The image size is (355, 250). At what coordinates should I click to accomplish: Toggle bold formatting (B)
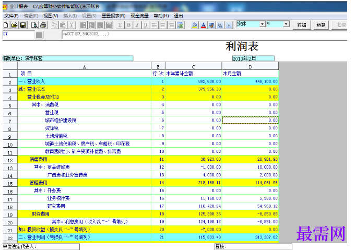click(x=128, y=25)
